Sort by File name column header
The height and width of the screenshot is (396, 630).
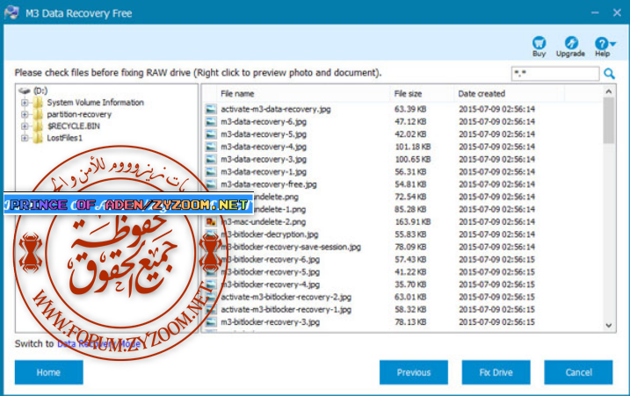tap(237, 94)
